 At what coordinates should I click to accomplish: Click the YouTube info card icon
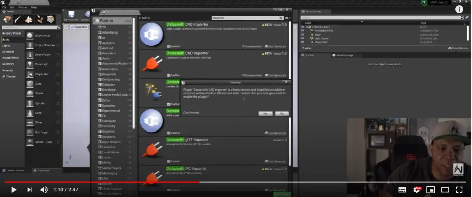pos(459,9)
